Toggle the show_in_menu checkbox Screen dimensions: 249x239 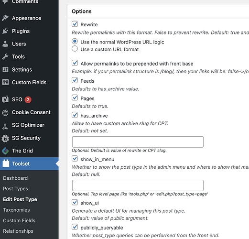click(x=75, y=159)
